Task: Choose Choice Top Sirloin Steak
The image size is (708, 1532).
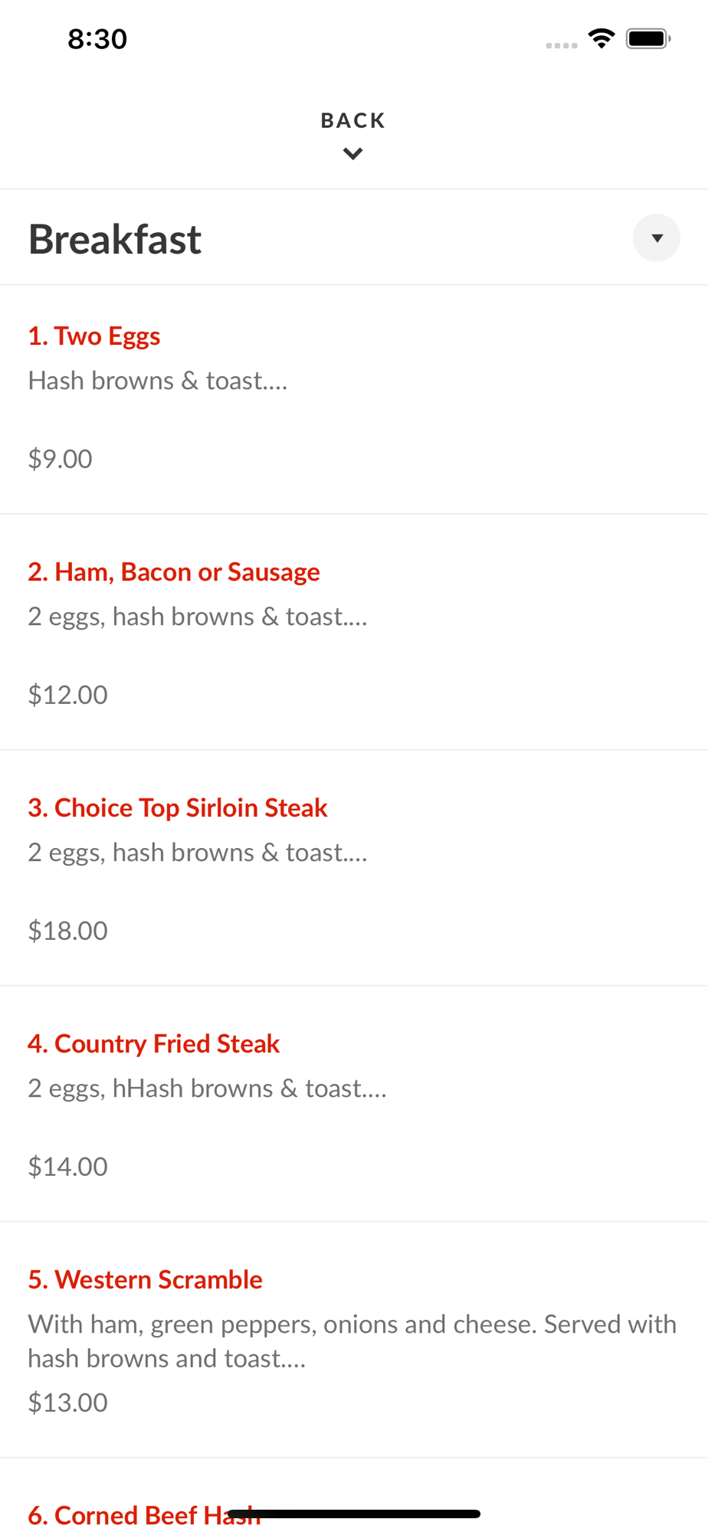Action: (178, 808)
